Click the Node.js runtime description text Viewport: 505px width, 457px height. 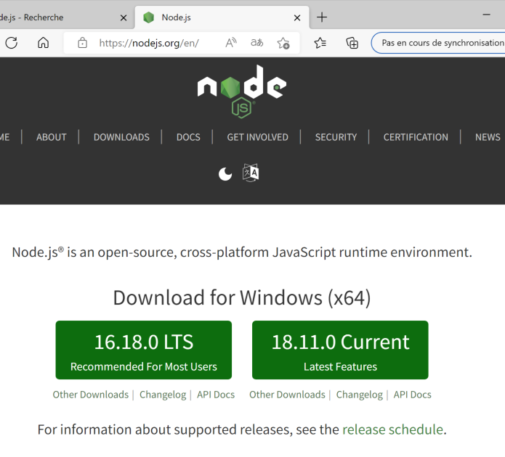point(242,252)
